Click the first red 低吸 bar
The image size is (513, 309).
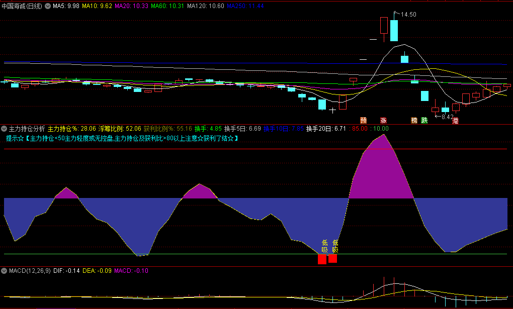pyautogui.click(x=322, y=259)
